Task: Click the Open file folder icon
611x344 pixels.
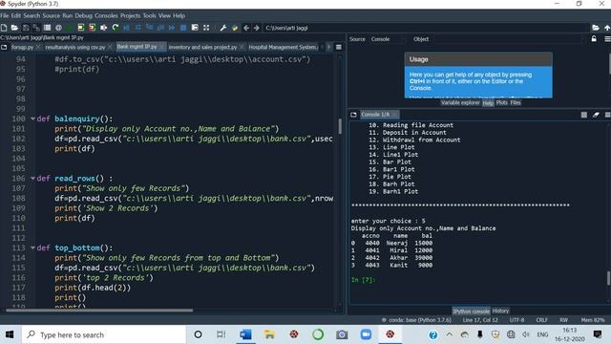Action: pyautogui.click(x=14, y=28)
